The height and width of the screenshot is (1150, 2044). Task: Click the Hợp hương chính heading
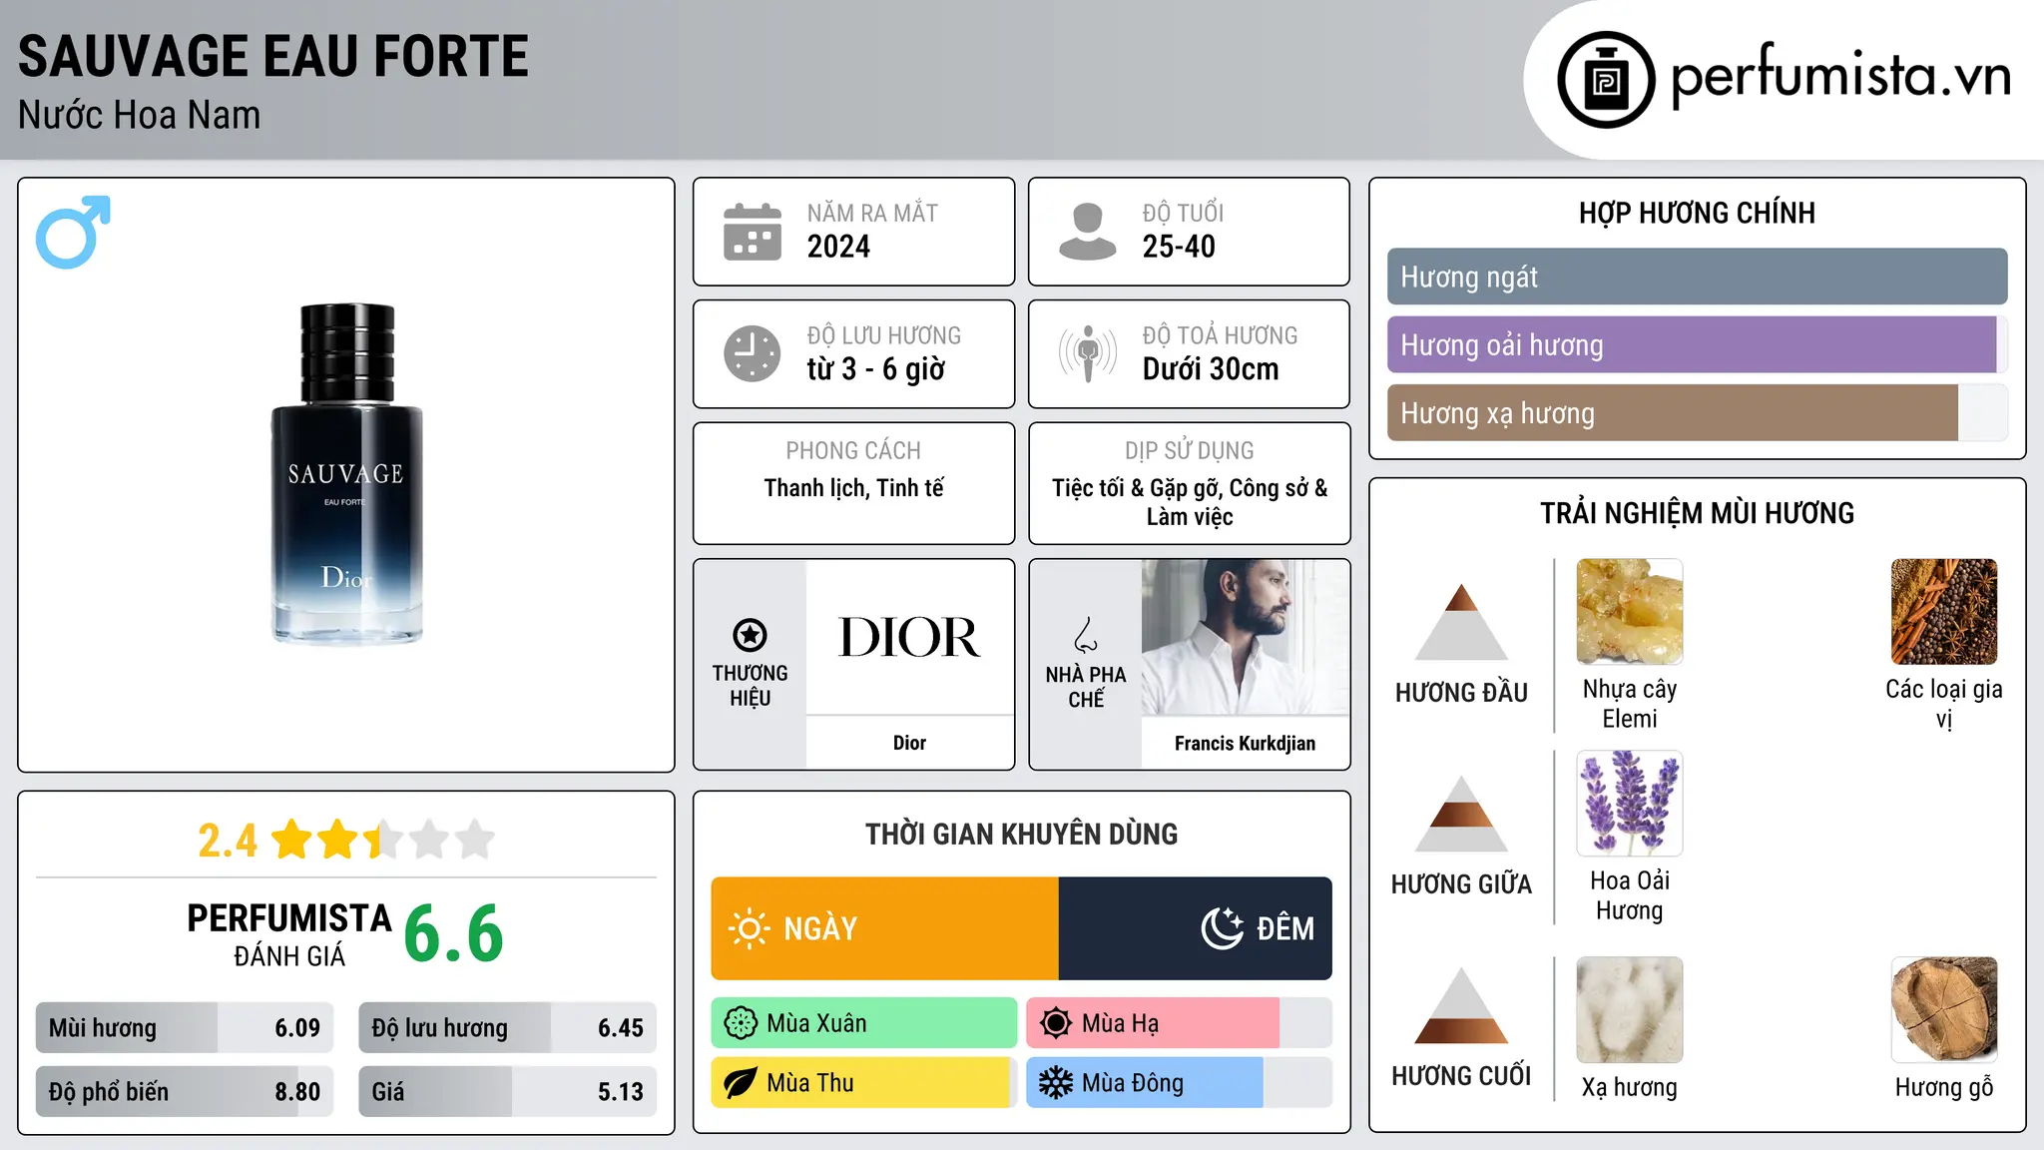click(1697, 213)
